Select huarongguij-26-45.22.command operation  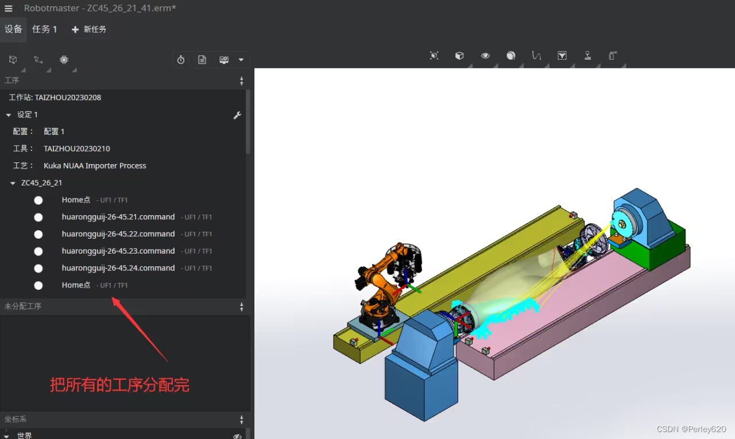click(118, 234)
